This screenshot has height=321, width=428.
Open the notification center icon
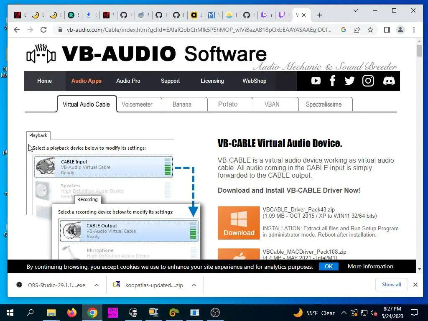(414, 313)
